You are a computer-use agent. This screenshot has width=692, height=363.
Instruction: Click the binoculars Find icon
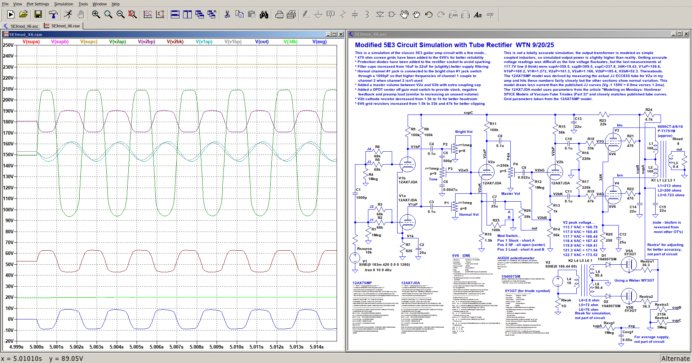click(x=264, y=14)
